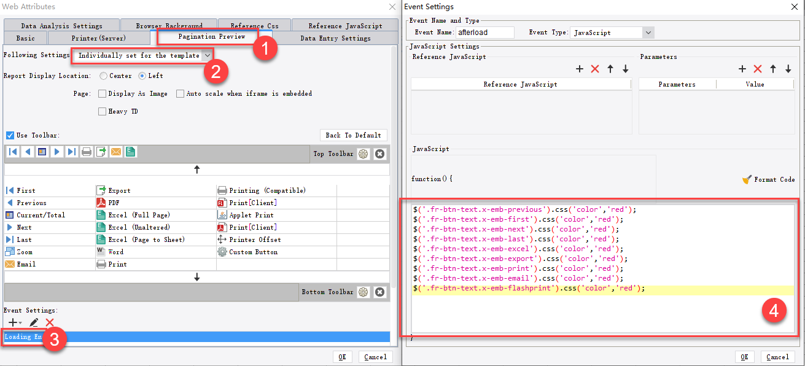Open the add event plus dropdown
Image resolution: width=805 pixels, height=366 pixels.
tap(15, 322)
